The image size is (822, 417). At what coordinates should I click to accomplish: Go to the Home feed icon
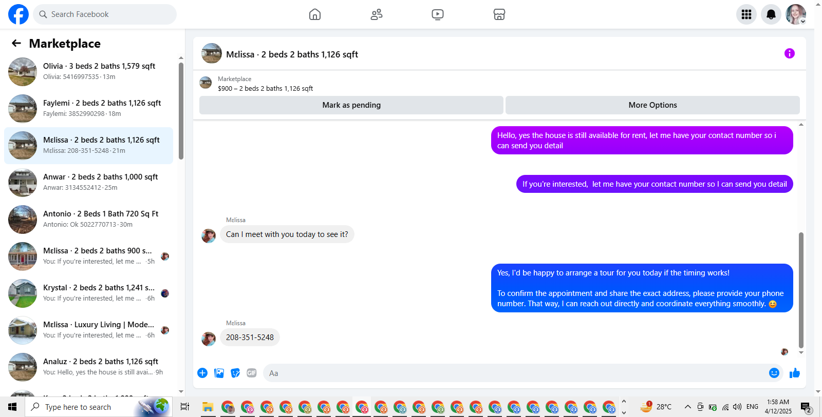(315, 14)
